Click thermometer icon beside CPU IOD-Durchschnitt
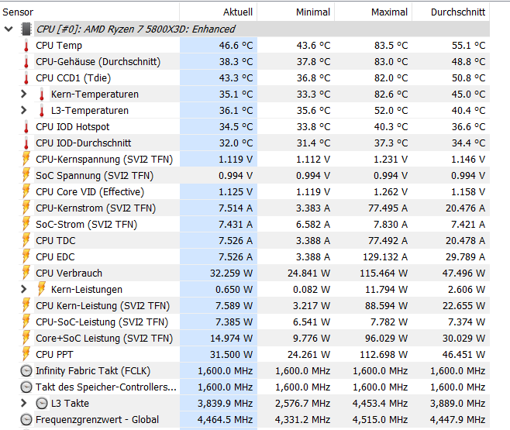Viewport: 510px width, 430px height. [x=26, y=143]
